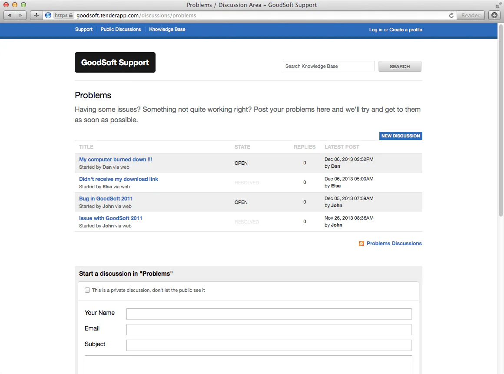Click the page vertical scrollbar thumb

point(501,121)
